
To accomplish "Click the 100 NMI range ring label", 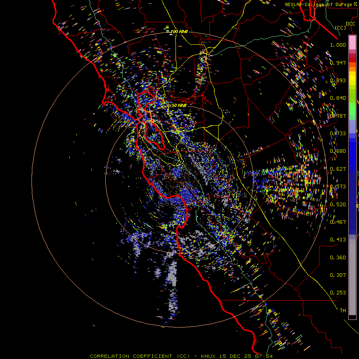I will tap(179, 32).
